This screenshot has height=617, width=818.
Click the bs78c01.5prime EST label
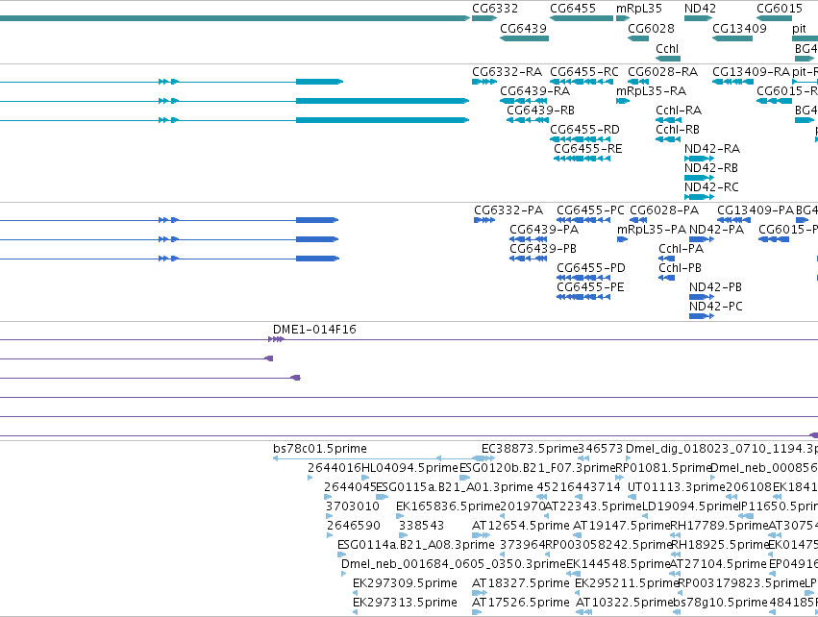point(320,449)
